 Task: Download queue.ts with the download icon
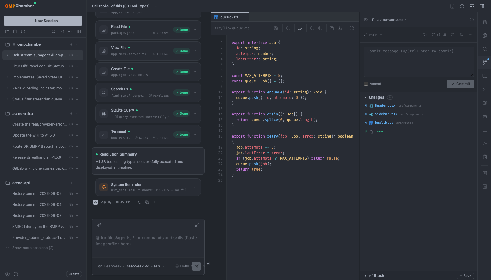pyautogui.click(x=340, y=28)
